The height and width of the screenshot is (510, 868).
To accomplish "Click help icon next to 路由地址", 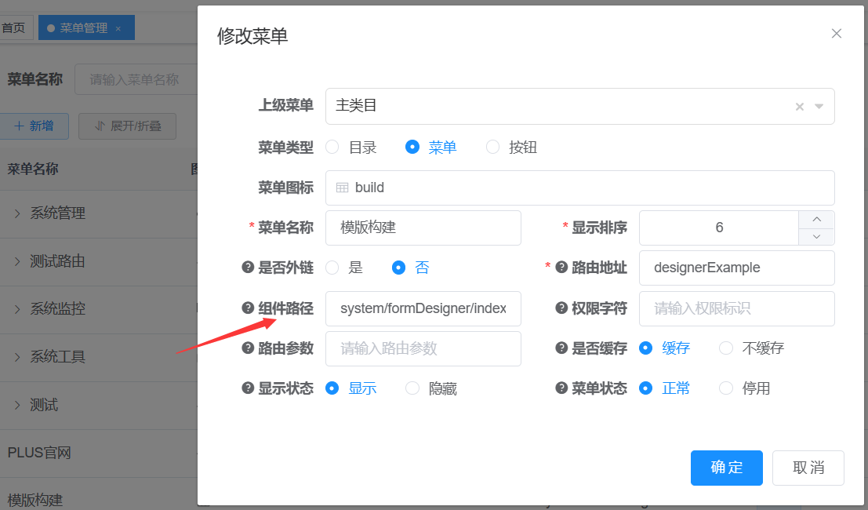I will [x=561, y=268].
